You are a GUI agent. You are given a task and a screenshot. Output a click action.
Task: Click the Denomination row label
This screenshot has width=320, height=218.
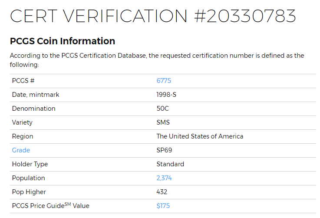coord(33,109)
